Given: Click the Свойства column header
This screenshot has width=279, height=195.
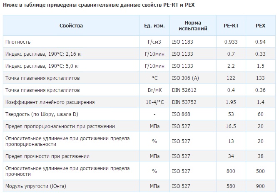Looking at the screenshot, I should click(x=71, y=26).
